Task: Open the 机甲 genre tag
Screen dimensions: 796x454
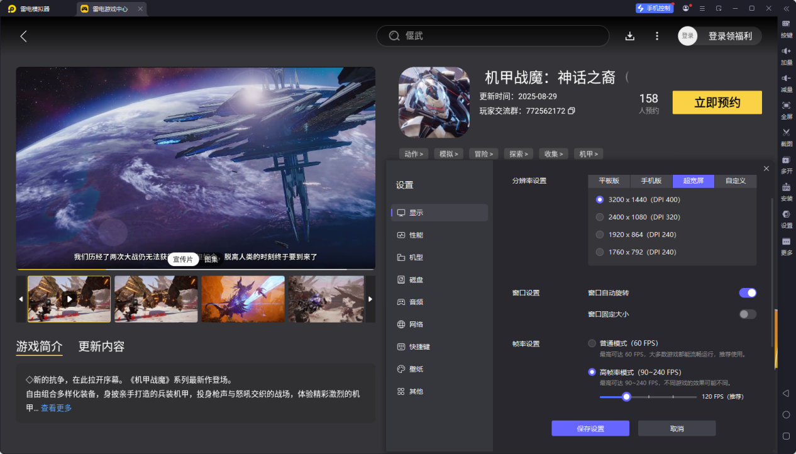Action: pyautogui.click(x=589, y=153)
